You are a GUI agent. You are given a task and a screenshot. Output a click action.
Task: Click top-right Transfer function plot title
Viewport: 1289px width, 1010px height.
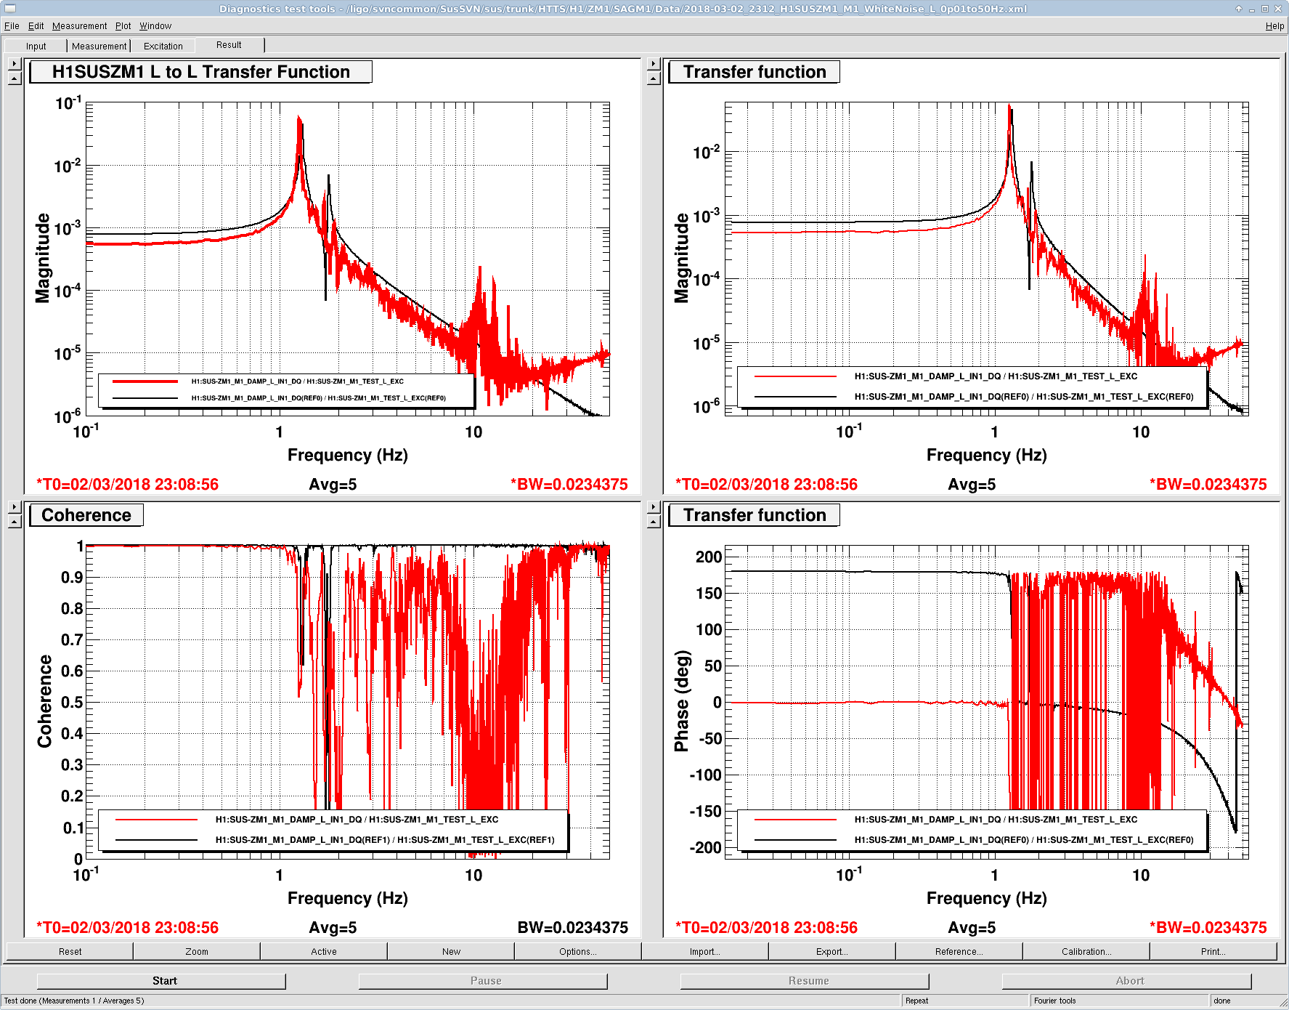pyautogui.click(x=755, y=72)
